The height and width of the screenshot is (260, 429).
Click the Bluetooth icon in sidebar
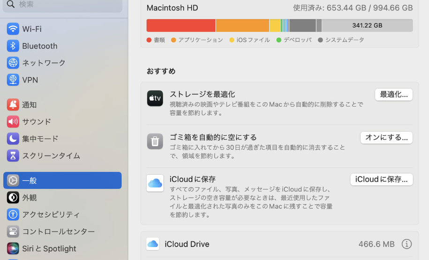coord(13,45)
